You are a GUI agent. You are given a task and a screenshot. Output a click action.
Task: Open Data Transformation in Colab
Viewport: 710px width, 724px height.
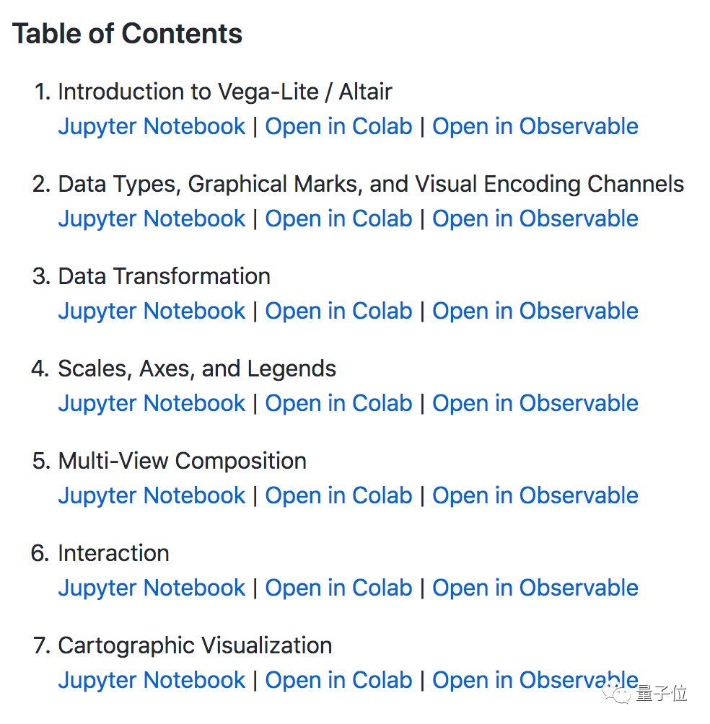338,311
